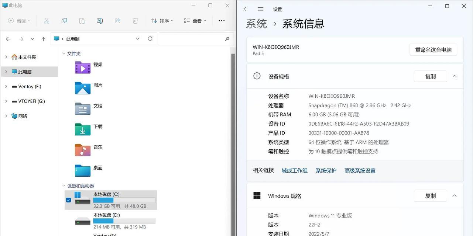473x236 pixels.
Task: Click 系统 breadcrumb in Settings
Action: pos(256,24)
